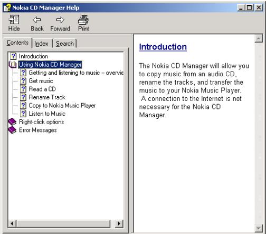This screenshot has width=266, height=234.
Task: Click the page icon beside Copy to Nokia Music Player
Action: tap(23, 106)
